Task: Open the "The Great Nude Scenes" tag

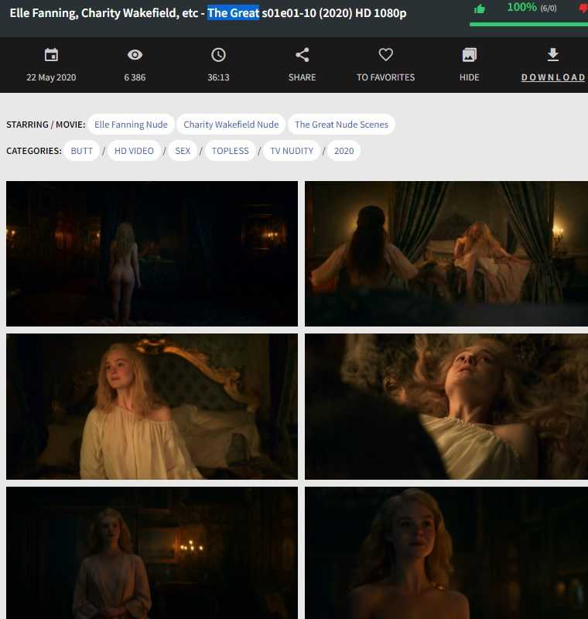Action: click(341, 125)
